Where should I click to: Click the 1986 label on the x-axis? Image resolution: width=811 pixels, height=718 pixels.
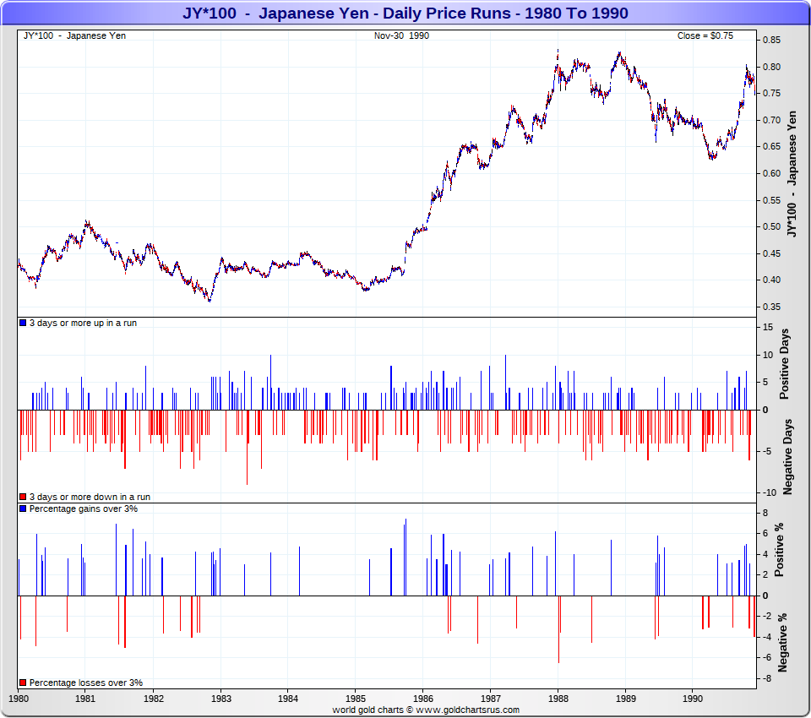pos(423,699)
